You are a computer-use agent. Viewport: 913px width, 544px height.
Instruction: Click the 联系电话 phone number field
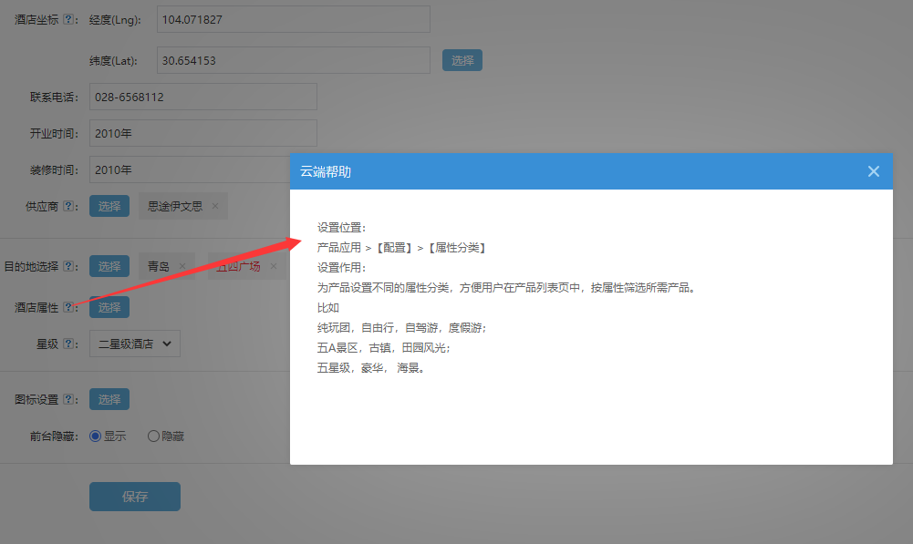(202, 96)
